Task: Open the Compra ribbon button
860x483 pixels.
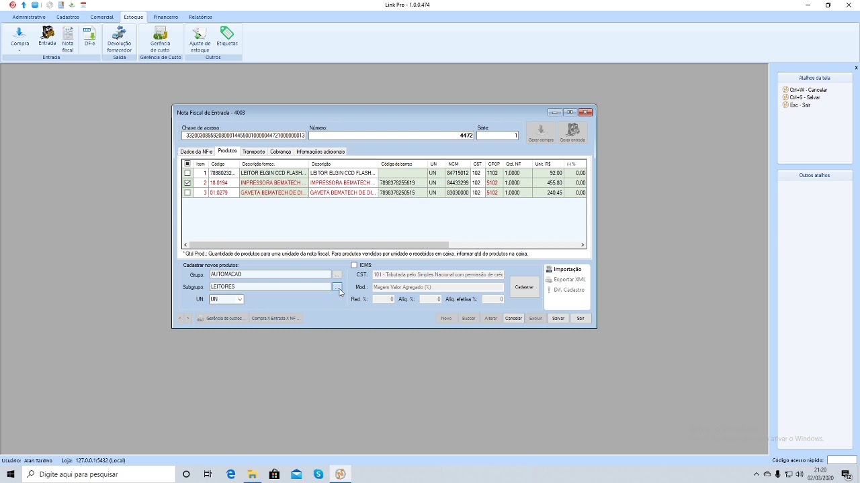Action: 19,39
